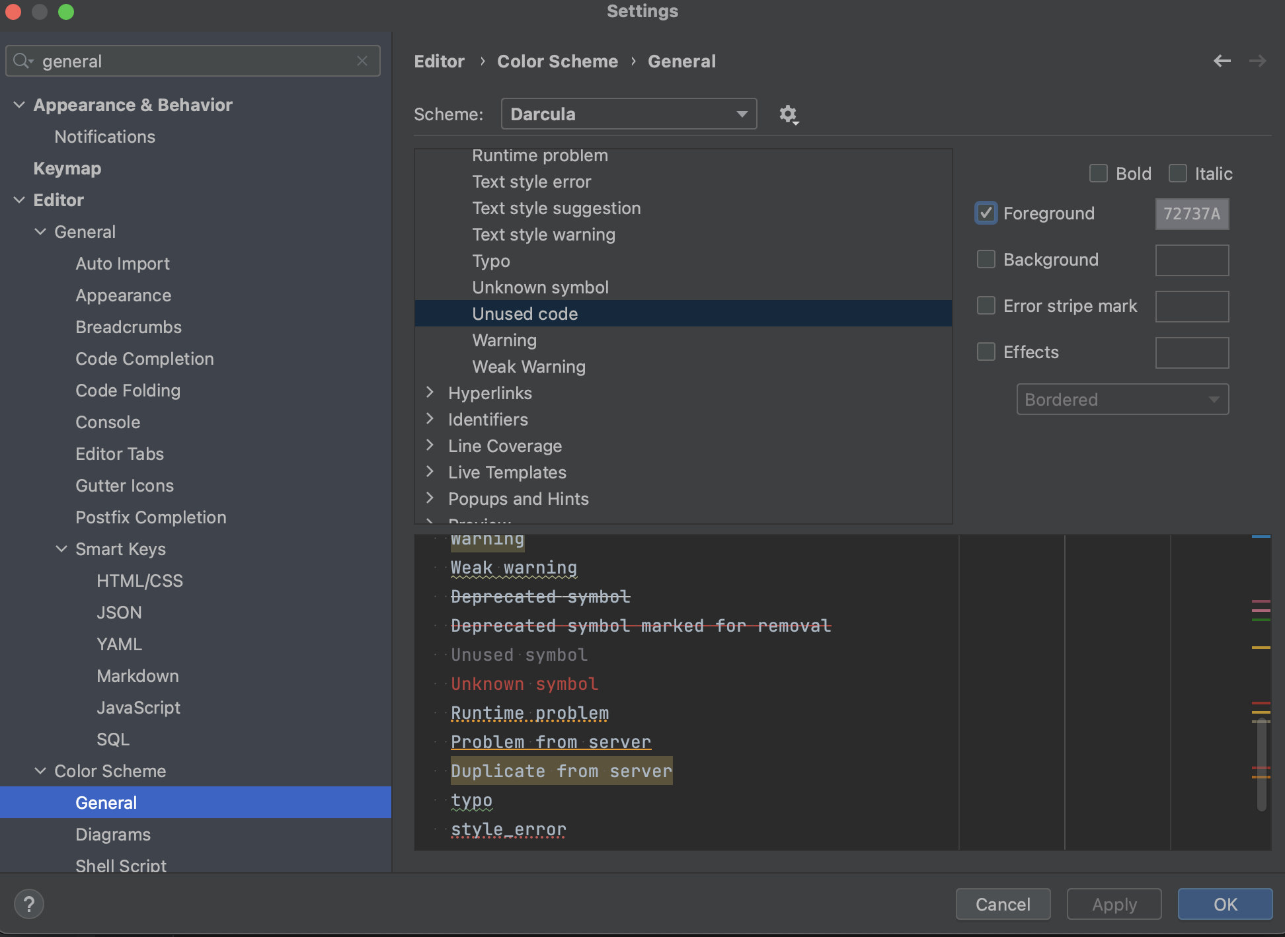
Task: Enable the Error stripe mark checkbox
Action: (986, 305)
